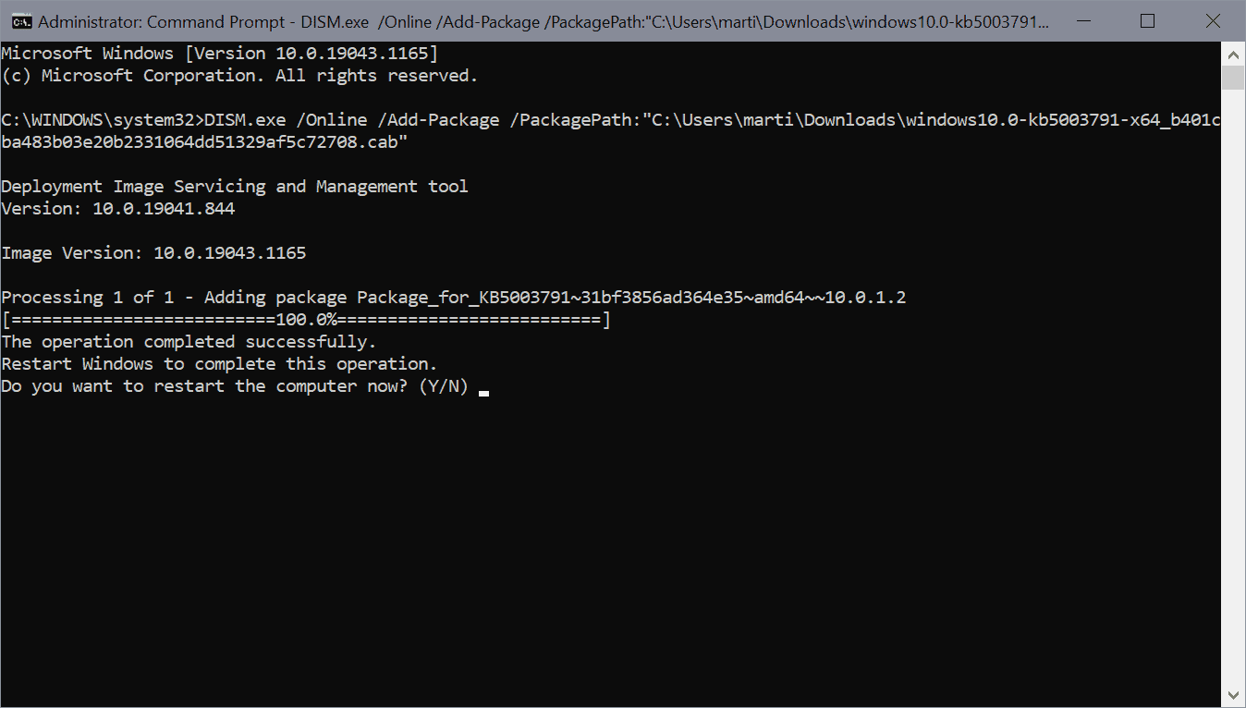Maximize the Command Prompt window

(x=1147, y=21)
